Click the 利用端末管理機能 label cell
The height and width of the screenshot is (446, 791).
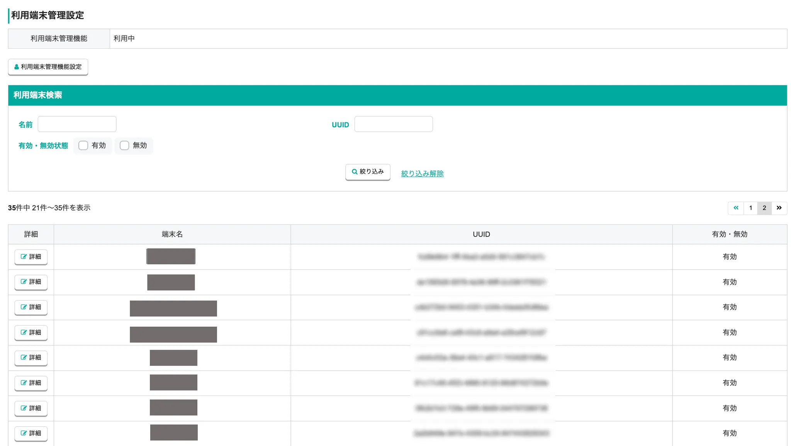point(59,39)
